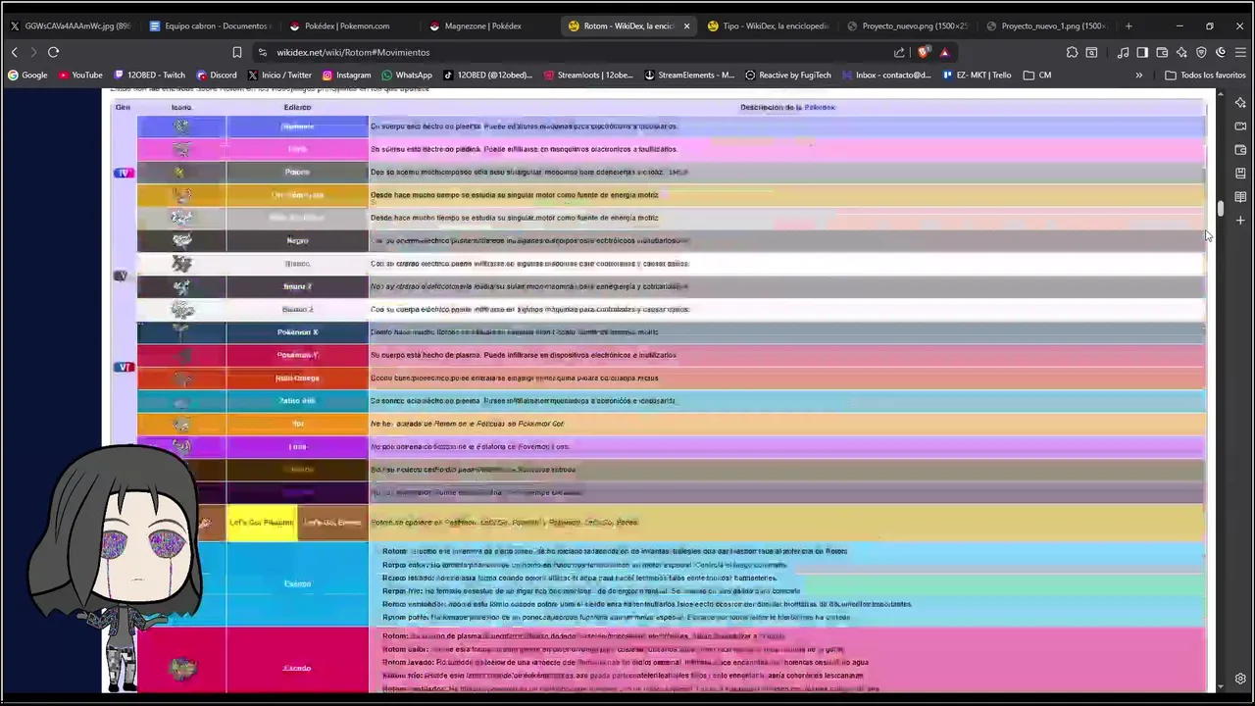Open Brave Talk video camera in sidebar

pos(1240,126)
